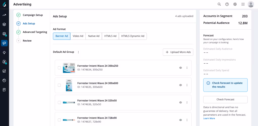Open the 300x600 ad thumbnail

coord(69,85)
